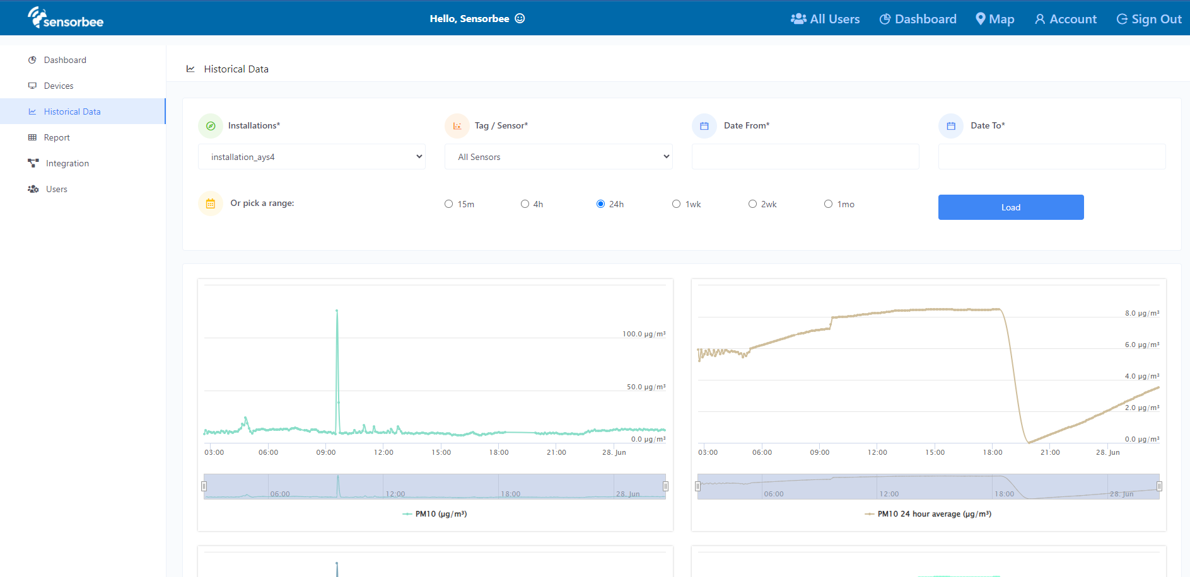Click the 100.0 µg/m³ axis label
Image resolution: width=1190 pixels, height=577 pixels.
644,334
